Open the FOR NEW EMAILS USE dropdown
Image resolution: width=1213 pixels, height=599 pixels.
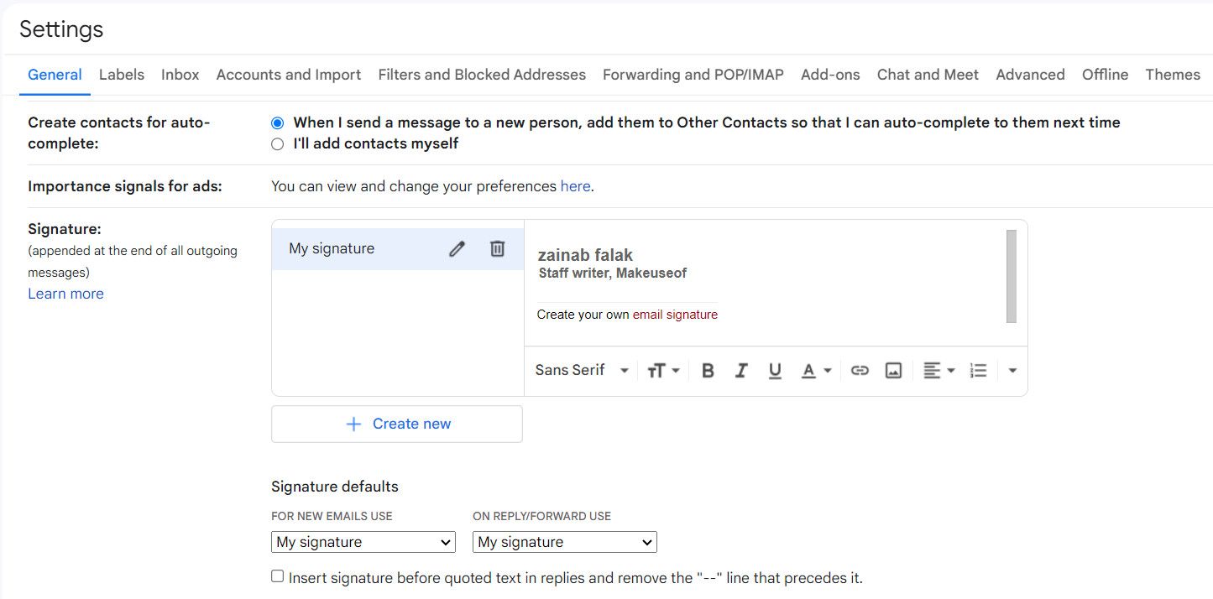tap(363, 542)
